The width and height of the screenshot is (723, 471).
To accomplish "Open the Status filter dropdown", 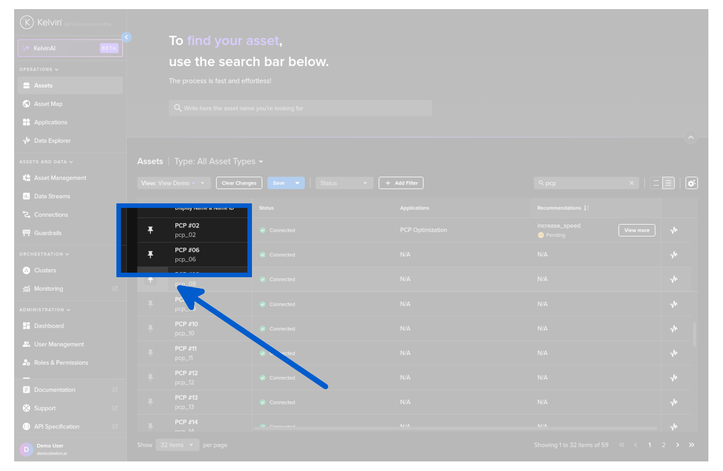I will tap(344, 183).
